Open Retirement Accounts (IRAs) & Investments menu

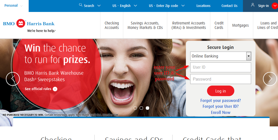189,25
